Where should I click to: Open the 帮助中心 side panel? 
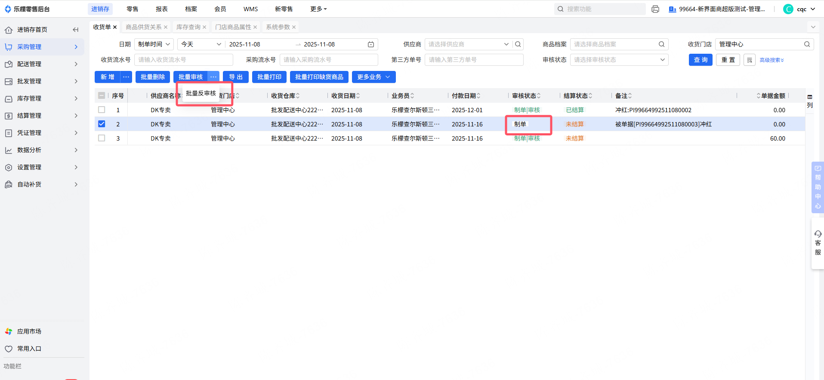pos(818,187)
